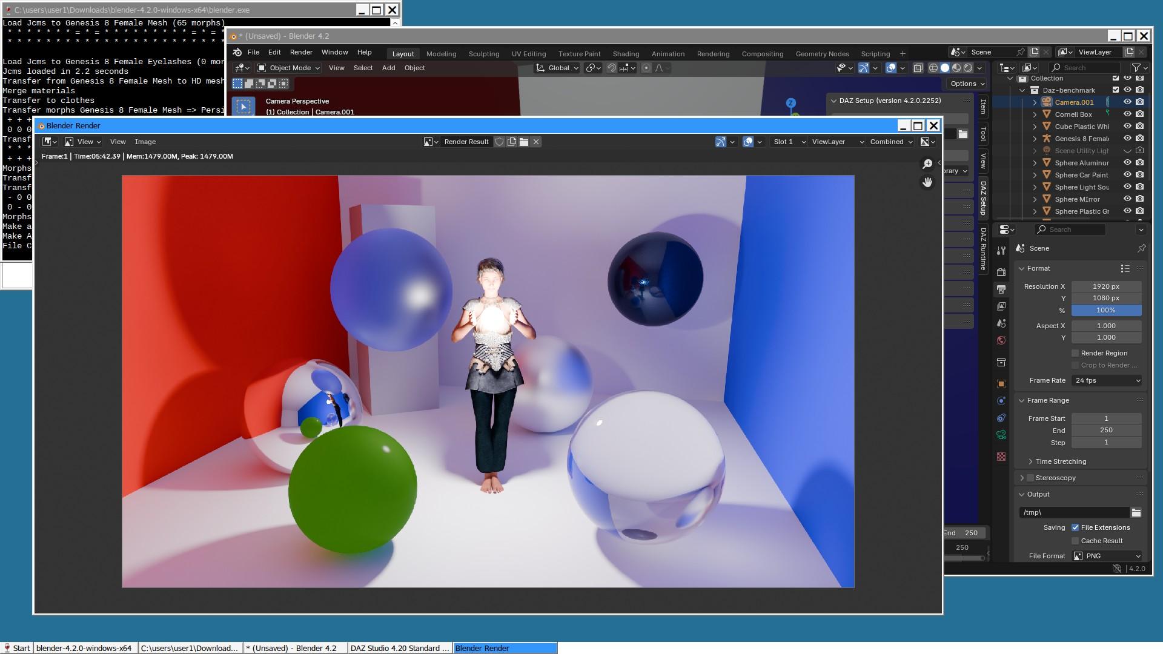The image size is (1163, 654).
Task: Open the Object properties tab icon
Action: 1001,384
